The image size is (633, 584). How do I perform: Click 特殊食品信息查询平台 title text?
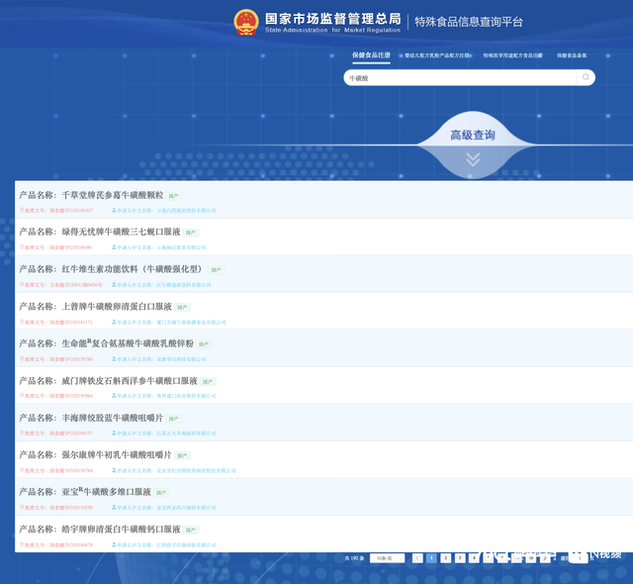coord(468,22)
